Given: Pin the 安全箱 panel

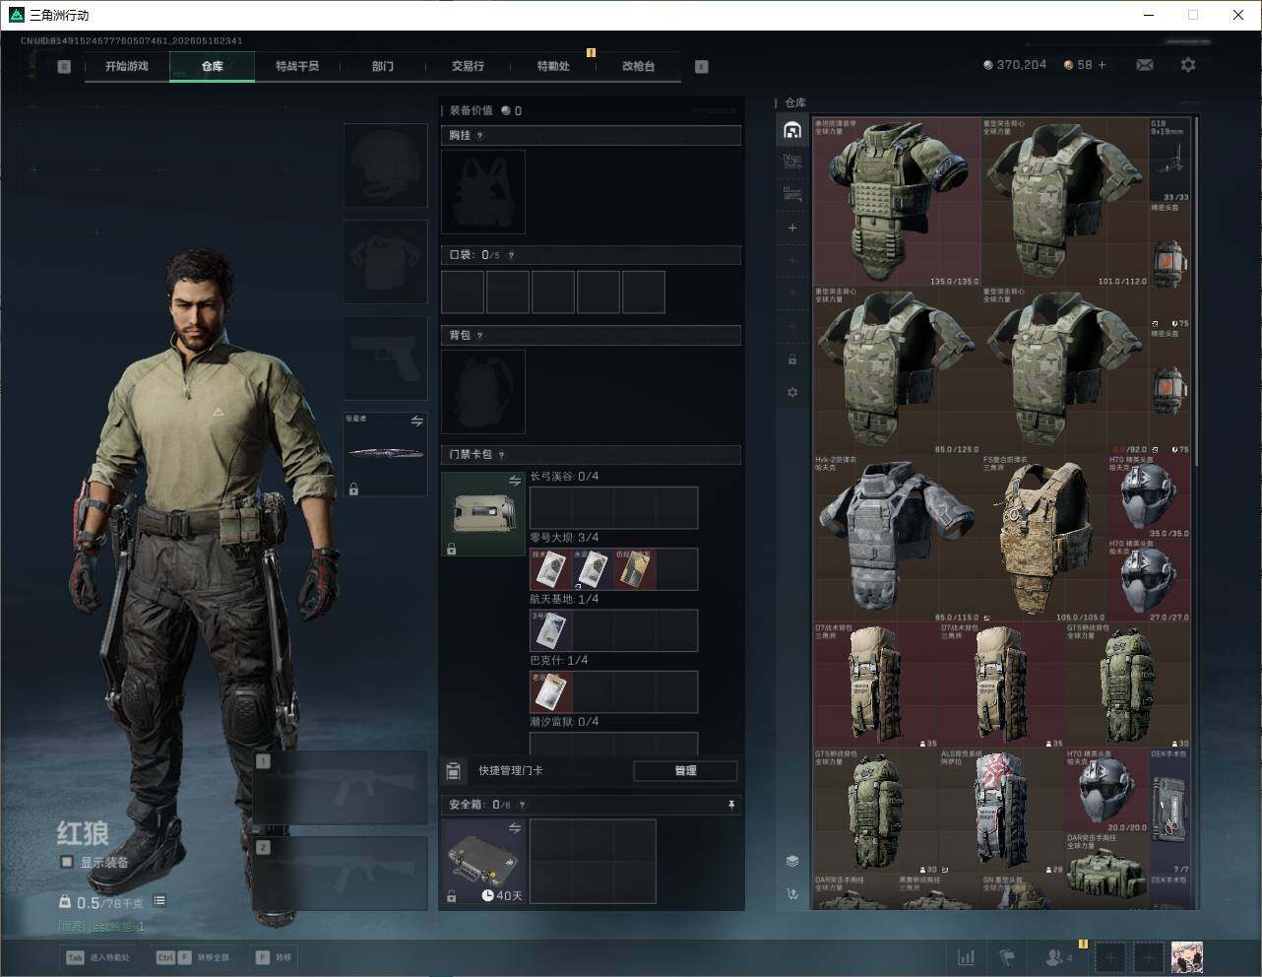Looking at the screenshot, I should tap(730, 805).
